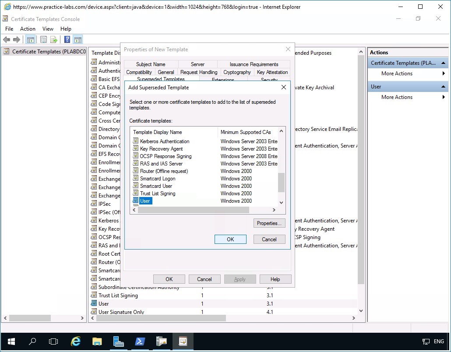Viewport: 451px width, 352px height.
Task: Close the Add Superseded Template dialog
Action: pyautogui.click(x=284, y=87)
